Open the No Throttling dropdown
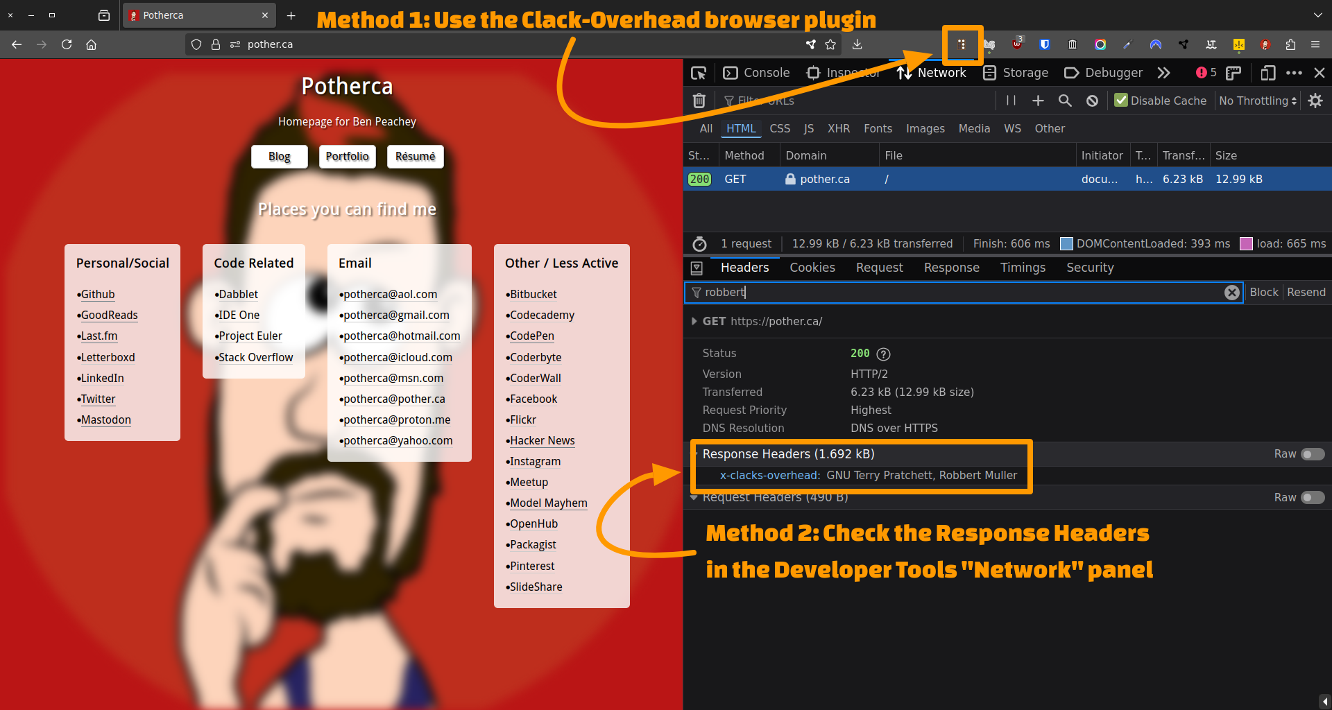Viewport: 1332px width, 710px height. (x=1258, y=101)
